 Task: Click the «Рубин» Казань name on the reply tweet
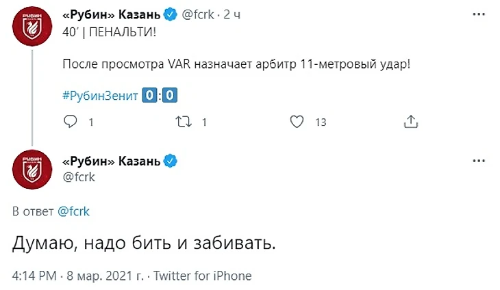tap(112, 161)
